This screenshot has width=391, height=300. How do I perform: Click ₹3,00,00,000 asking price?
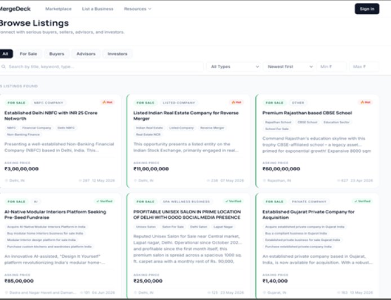[21, 169]
